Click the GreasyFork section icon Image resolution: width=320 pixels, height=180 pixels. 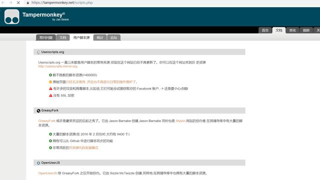pos(38,110)
